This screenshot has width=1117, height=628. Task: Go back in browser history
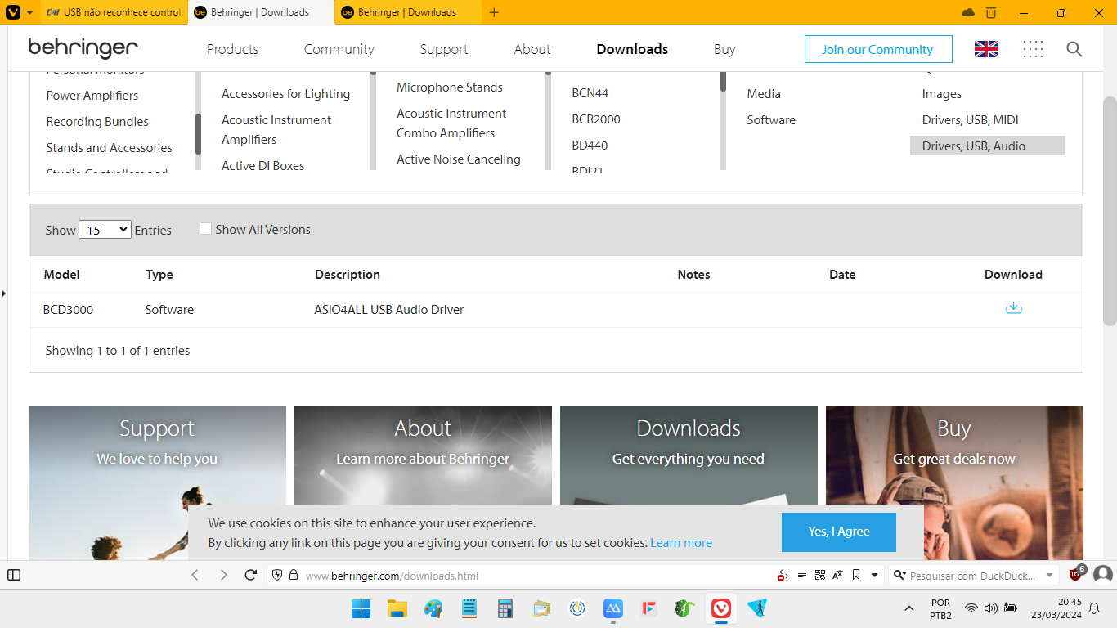click(x=195, y=575)
